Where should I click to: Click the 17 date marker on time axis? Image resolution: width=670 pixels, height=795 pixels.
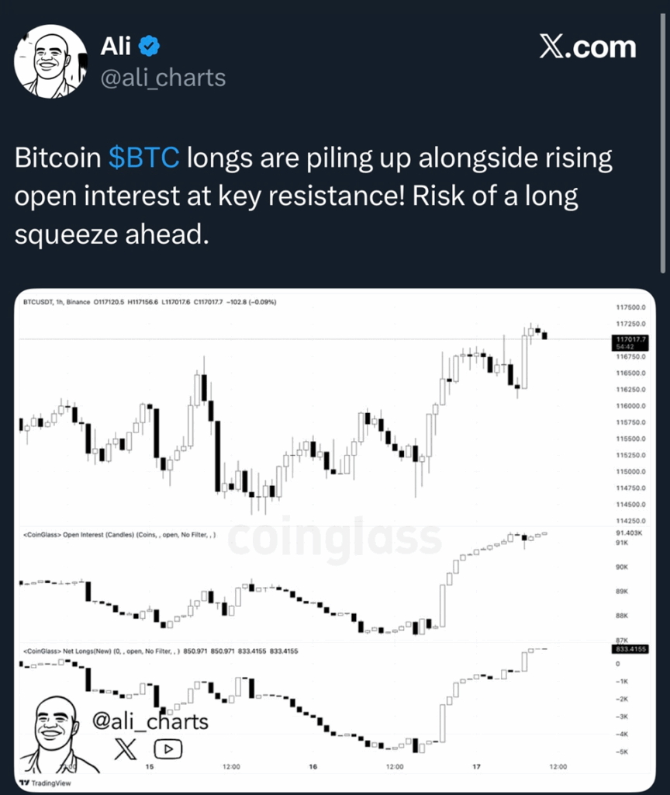point(476,766)
